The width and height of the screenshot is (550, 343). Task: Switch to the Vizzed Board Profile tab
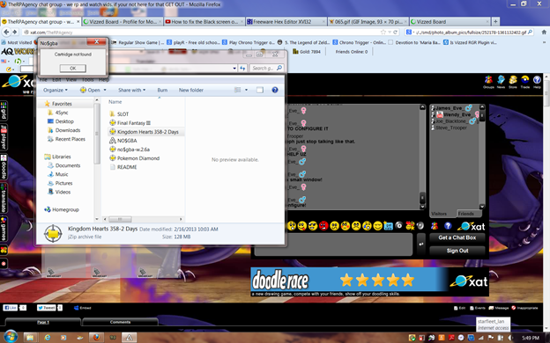point(123,22)
